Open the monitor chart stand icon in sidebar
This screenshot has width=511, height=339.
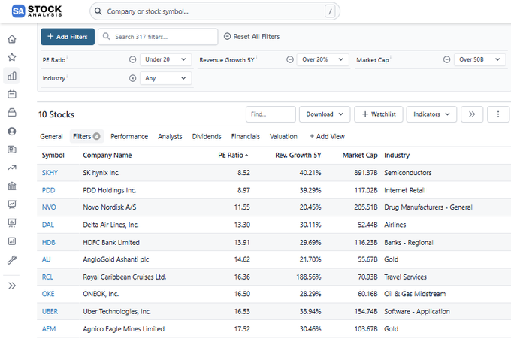[x=12, y=222]
